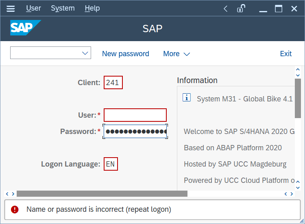Click the bottom horizontal scrollbar thumb
This screenshot has height=224, width=305.
click(102, 193)
